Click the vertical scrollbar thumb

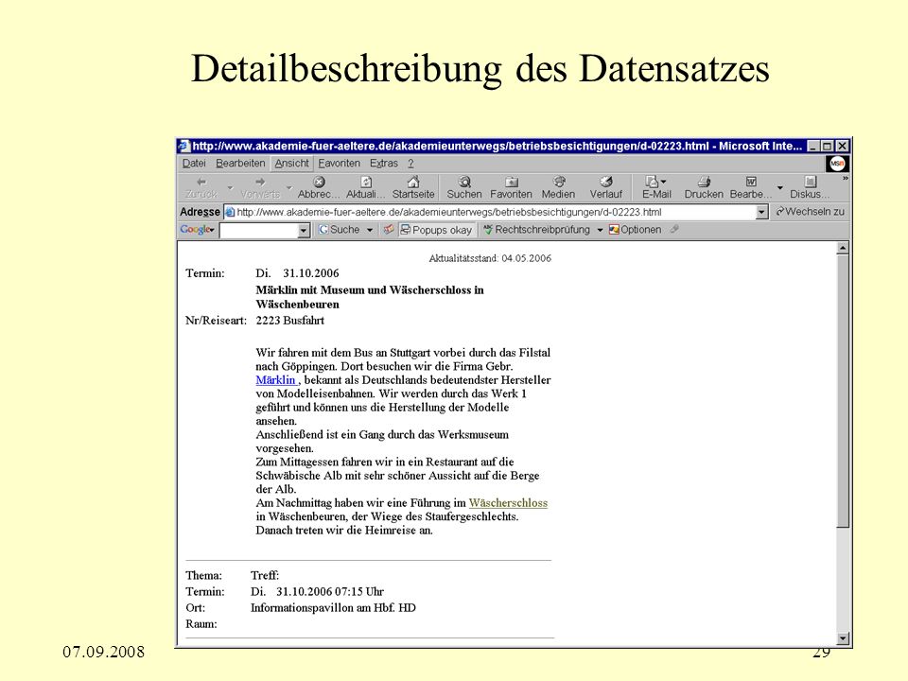(x=843, y=391)
